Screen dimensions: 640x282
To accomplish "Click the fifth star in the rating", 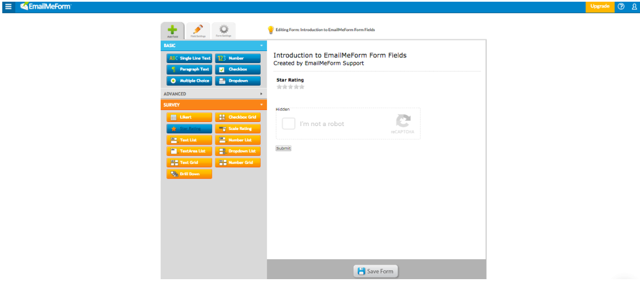I will [302, 87].
